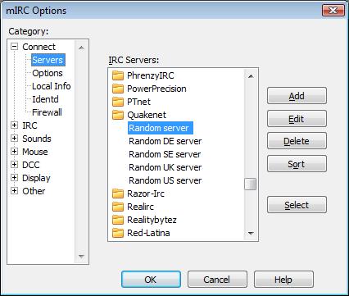Open the Local Info category item

click(52, 86)
